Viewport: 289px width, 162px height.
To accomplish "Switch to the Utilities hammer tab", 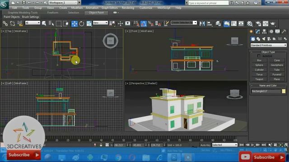I will click(x=284, y=31).
